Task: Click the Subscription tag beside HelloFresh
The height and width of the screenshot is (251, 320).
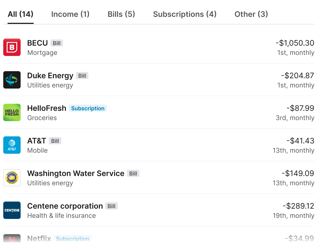Action: (x=88, y=108)
